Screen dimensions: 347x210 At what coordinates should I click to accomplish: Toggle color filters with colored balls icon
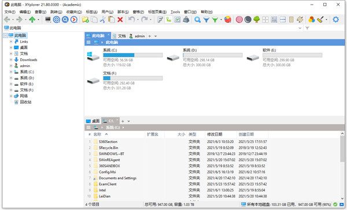tap(311, 20)
